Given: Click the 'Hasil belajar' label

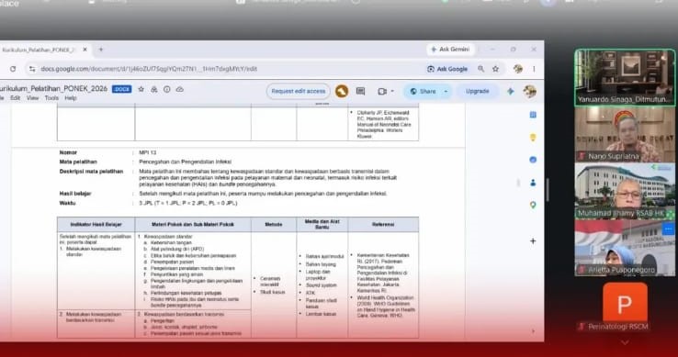Looking at the screenshot, I should click(75, 194).
